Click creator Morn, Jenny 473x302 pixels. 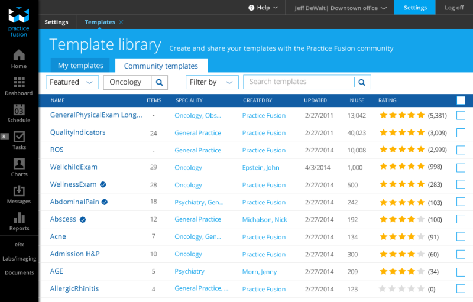click(x=260, y=272)
